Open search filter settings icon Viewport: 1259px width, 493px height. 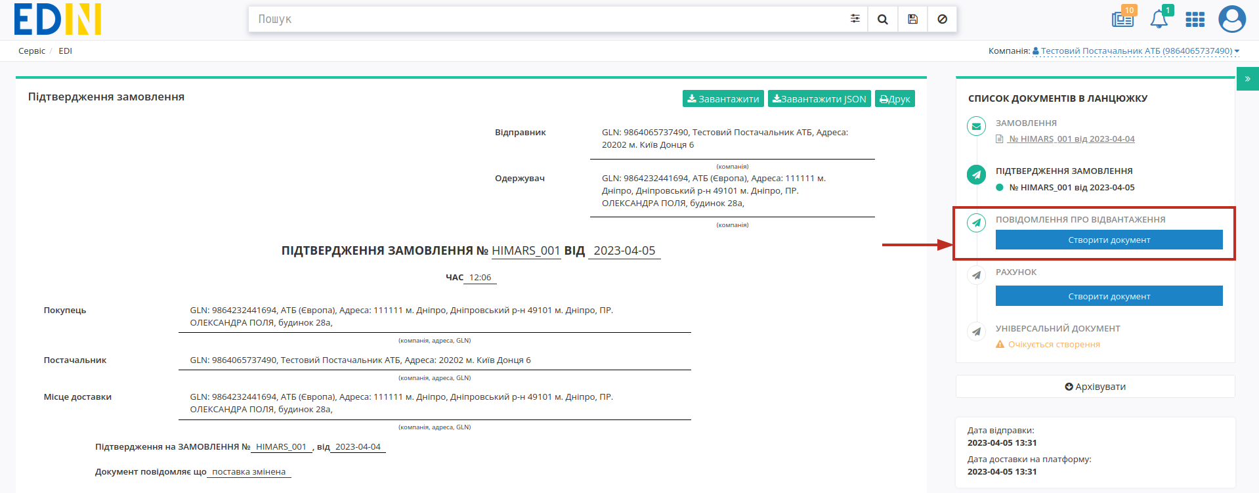coord(855,19)
